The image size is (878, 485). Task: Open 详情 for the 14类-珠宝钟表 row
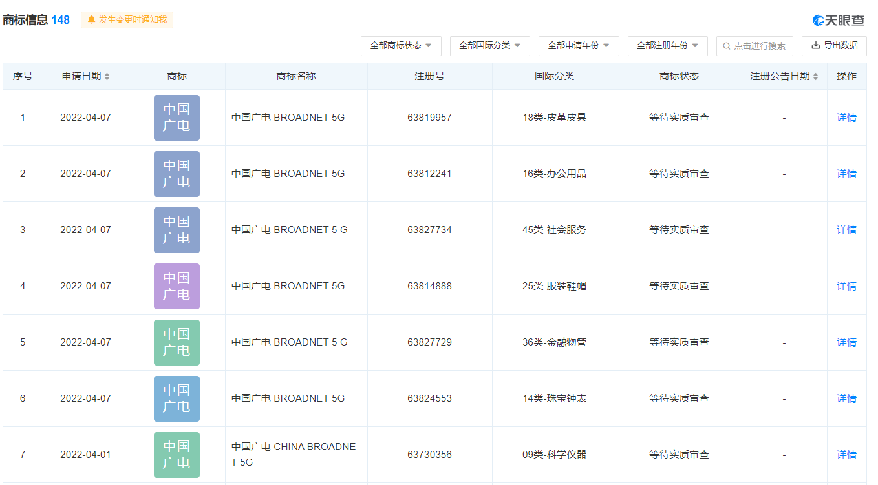tap(846, 398)
